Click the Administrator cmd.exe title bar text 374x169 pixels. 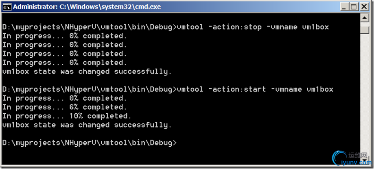87,7
